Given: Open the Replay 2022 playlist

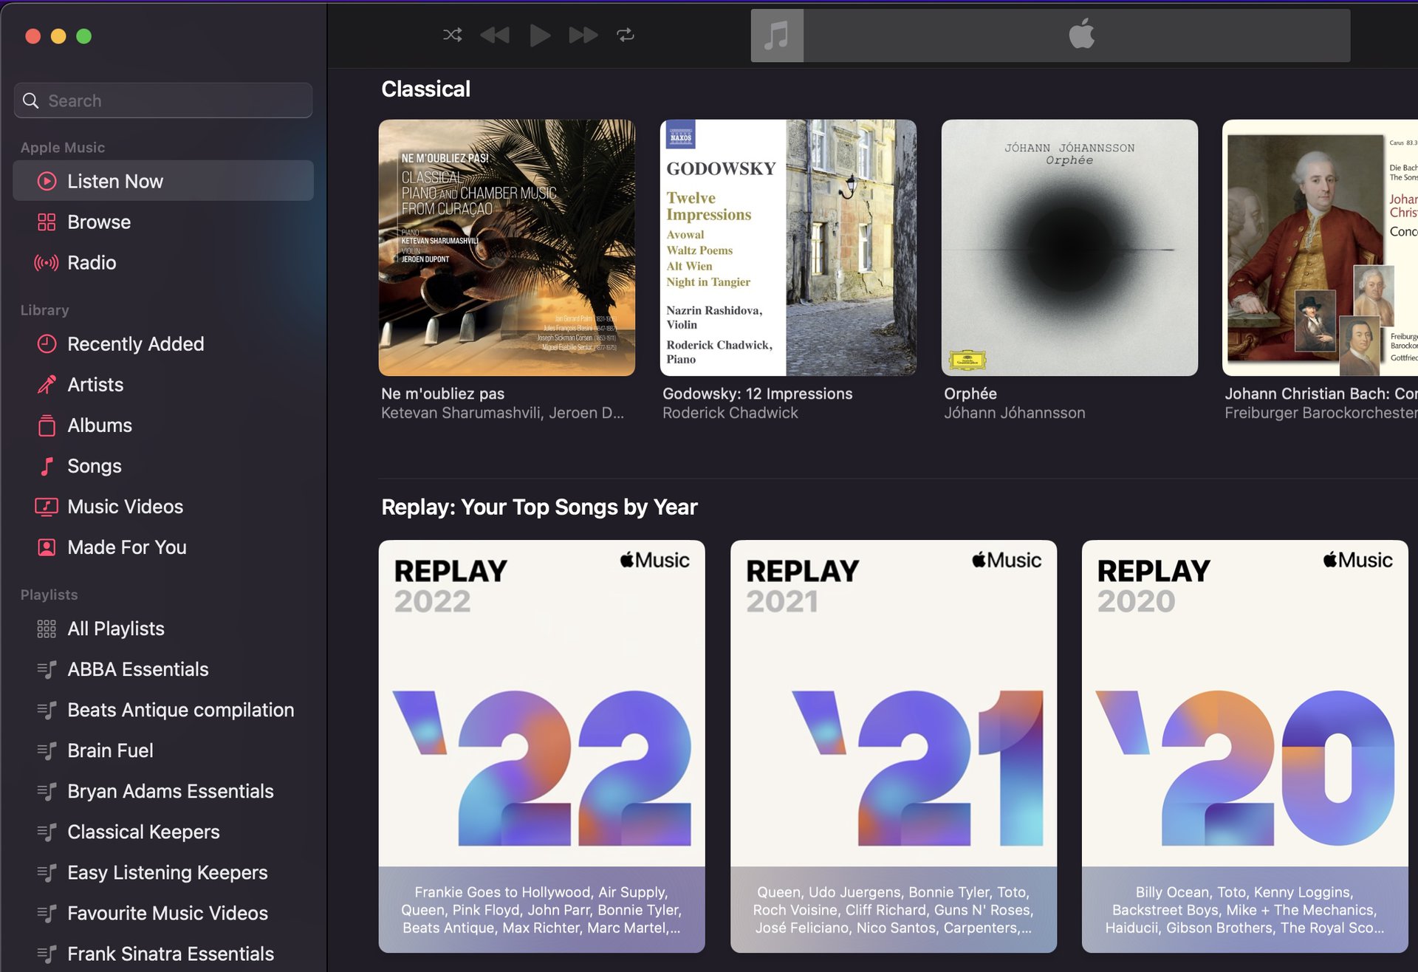Looking at the screenshot, I should tap(541, 746).
